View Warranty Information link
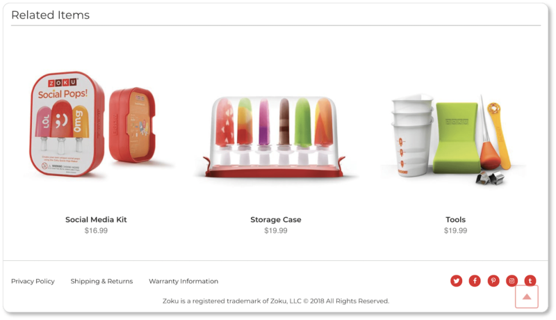Viewport: 556px width, 320px height. point(183,281)
